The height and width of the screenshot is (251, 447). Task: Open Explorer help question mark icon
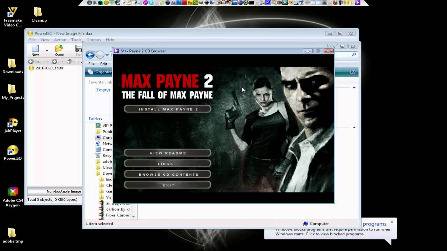pos(353,72)
